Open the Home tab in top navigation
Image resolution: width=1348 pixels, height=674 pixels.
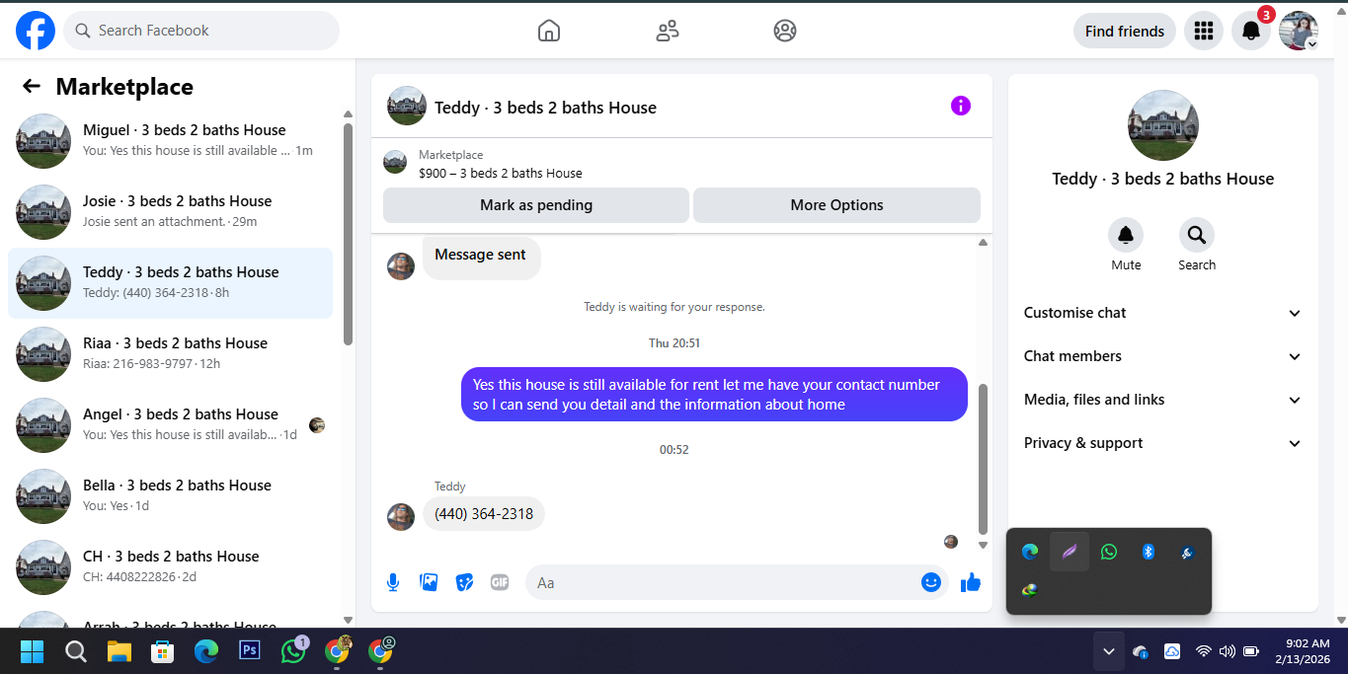pyautogui.click(x=549, y=31)
